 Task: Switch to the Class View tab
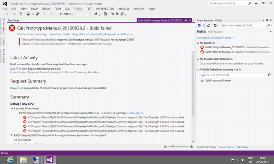coord(242,147)
